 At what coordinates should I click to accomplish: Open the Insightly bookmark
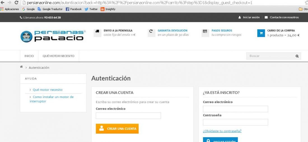(108, 9)
